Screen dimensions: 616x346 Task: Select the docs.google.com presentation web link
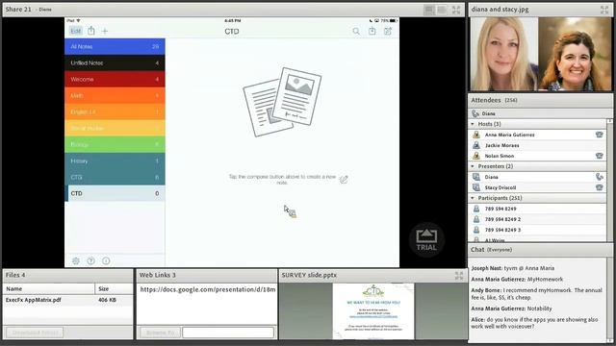pyautogui.click(x=207, y=289)
